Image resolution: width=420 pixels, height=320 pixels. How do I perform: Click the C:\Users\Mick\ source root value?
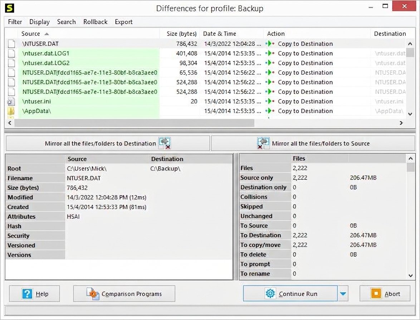pos(87,169)
